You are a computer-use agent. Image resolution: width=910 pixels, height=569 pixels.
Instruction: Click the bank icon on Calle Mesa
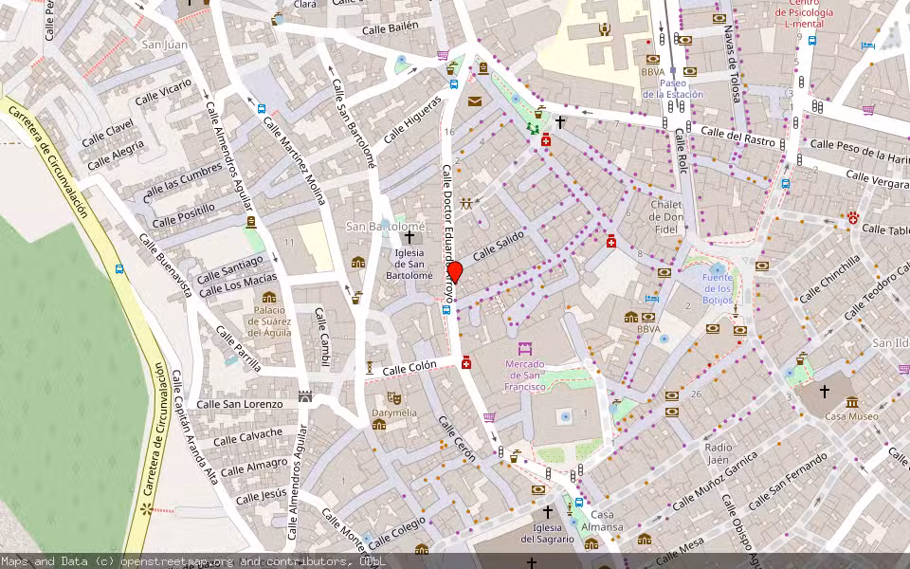click(645, 541)
